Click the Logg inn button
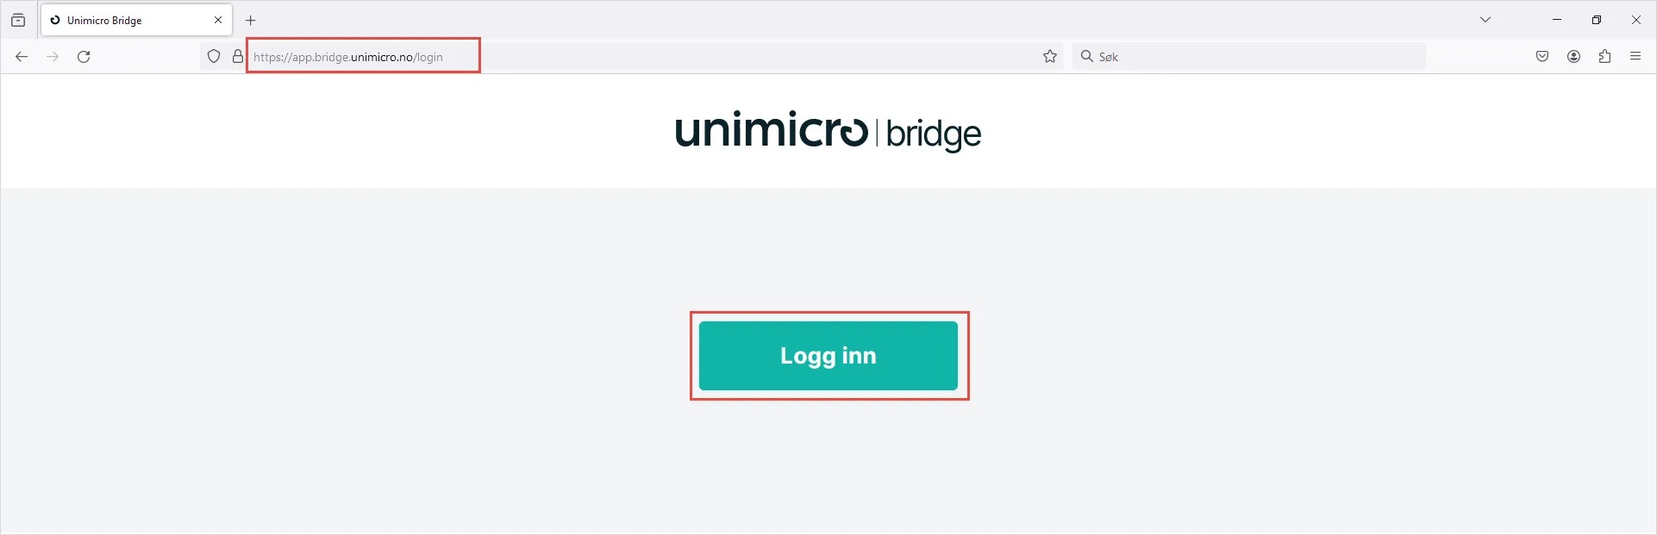The width and height of the screenshot is (1657, 535). [x=828, y=356]
